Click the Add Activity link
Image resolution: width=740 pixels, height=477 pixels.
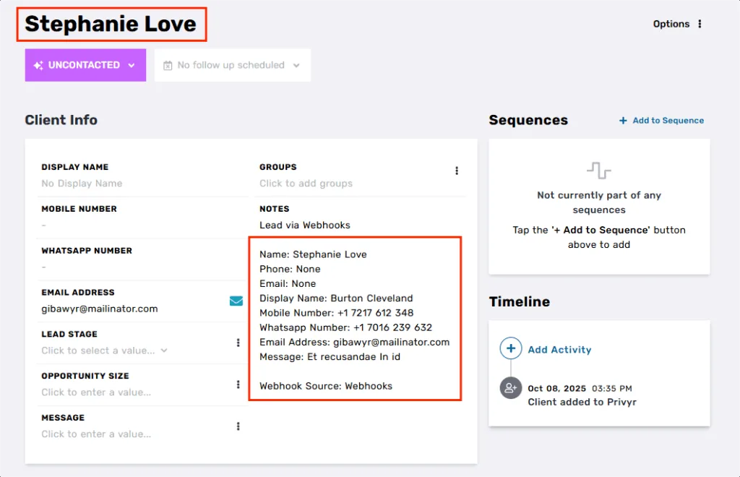click(559, 350)
